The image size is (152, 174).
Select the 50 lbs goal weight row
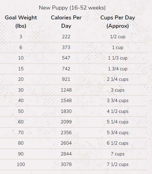73,111
